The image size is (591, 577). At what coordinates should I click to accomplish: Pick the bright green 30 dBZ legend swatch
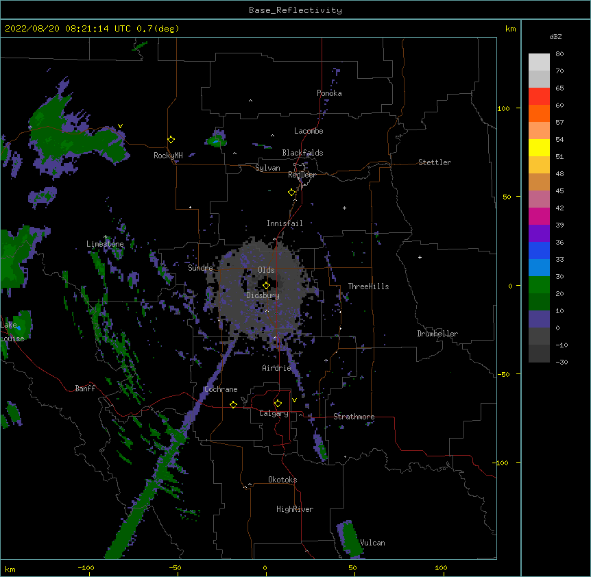pyautogui.click(x=539, y=285)
